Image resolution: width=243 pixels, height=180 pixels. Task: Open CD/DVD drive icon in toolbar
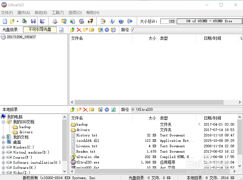(x=24, y=21)
